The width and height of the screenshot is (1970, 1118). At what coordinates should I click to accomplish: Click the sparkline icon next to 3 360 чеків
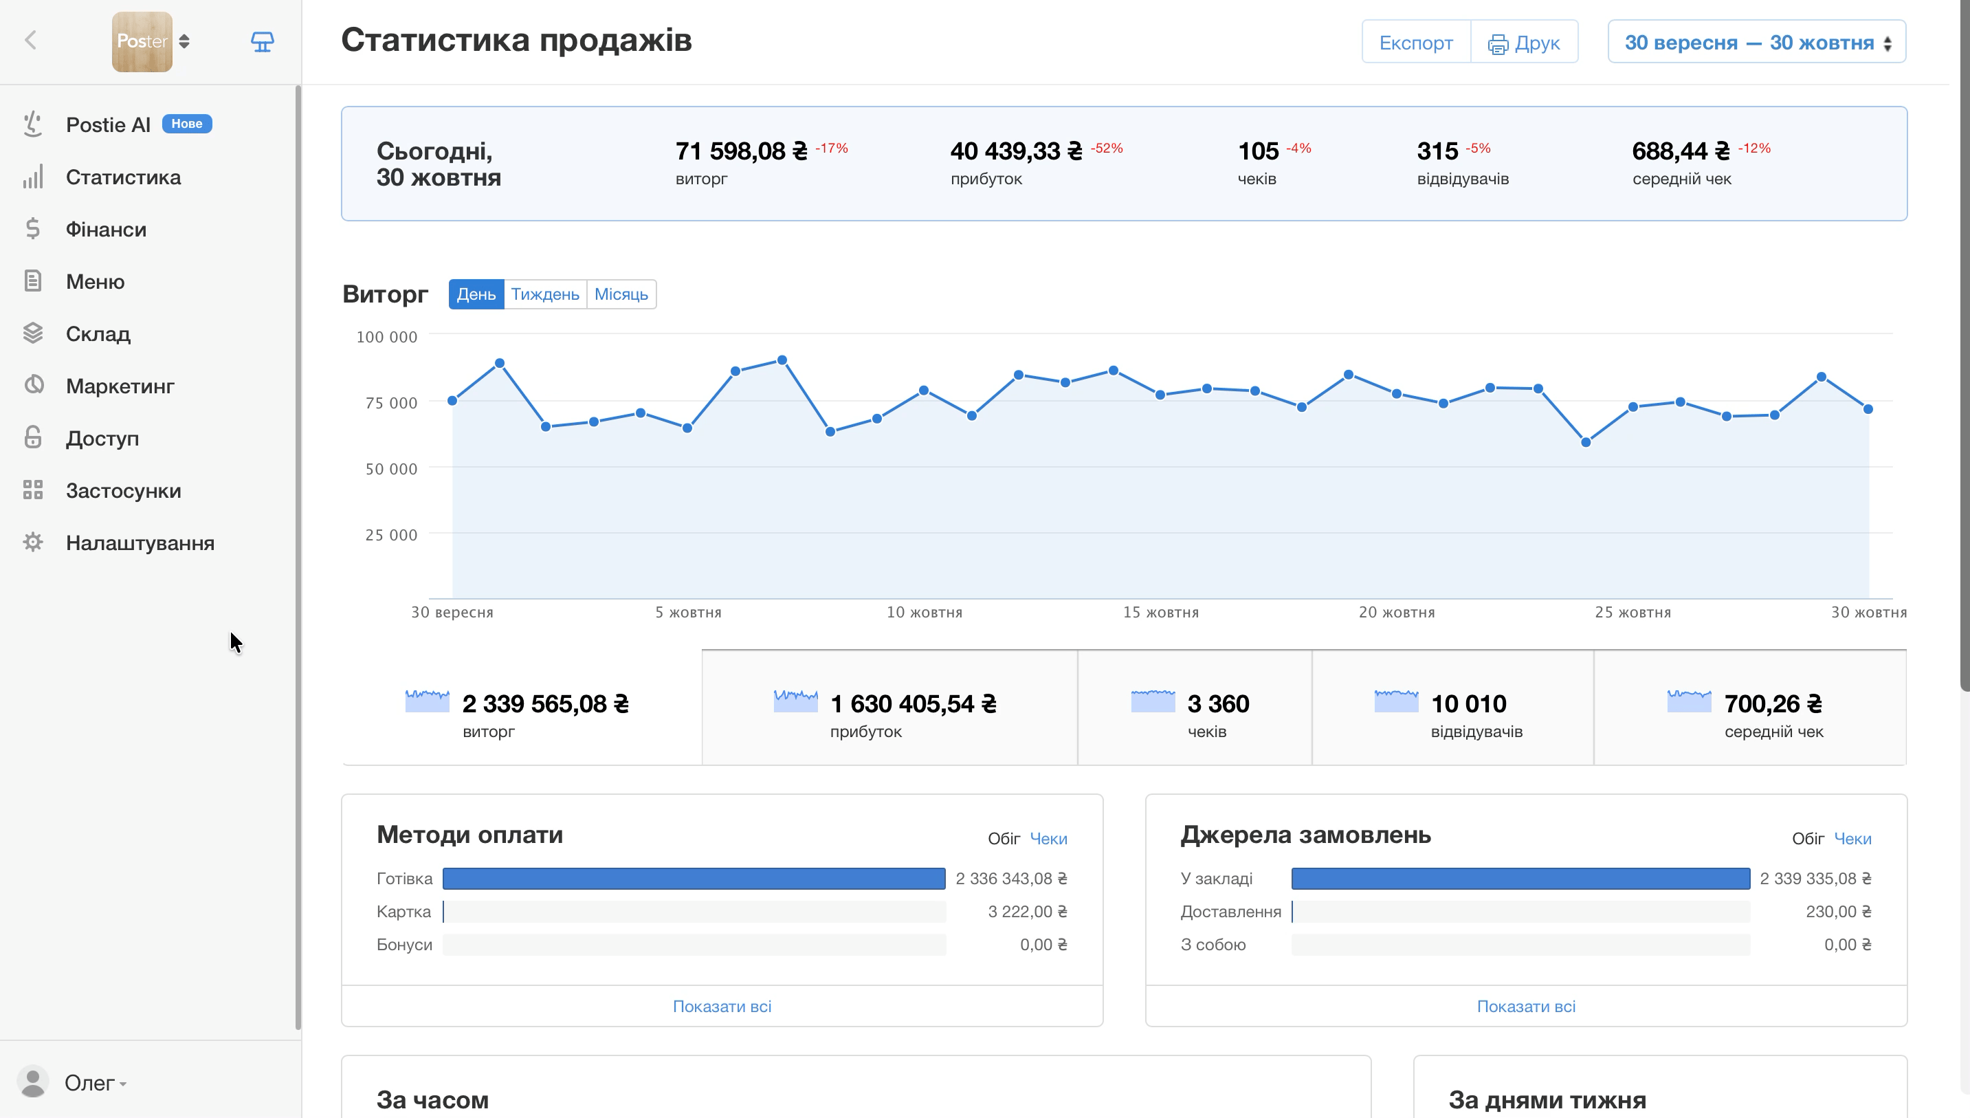1153,701
